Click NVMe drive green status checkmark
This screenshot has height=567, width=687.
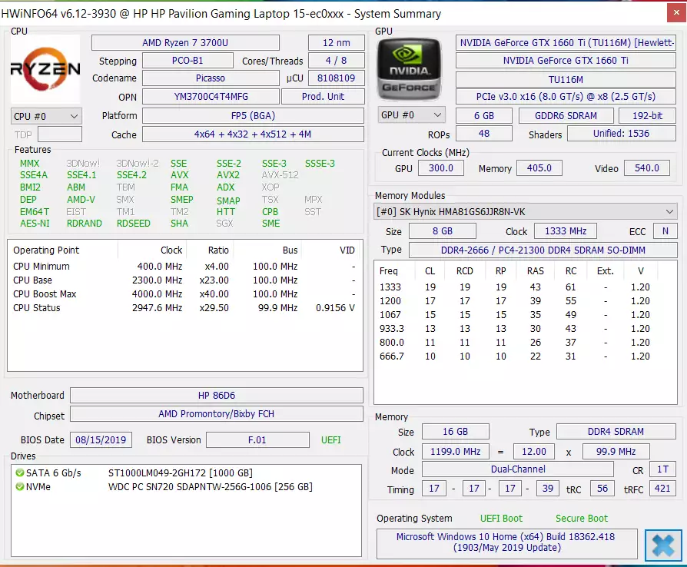click(x=20, y=487)
